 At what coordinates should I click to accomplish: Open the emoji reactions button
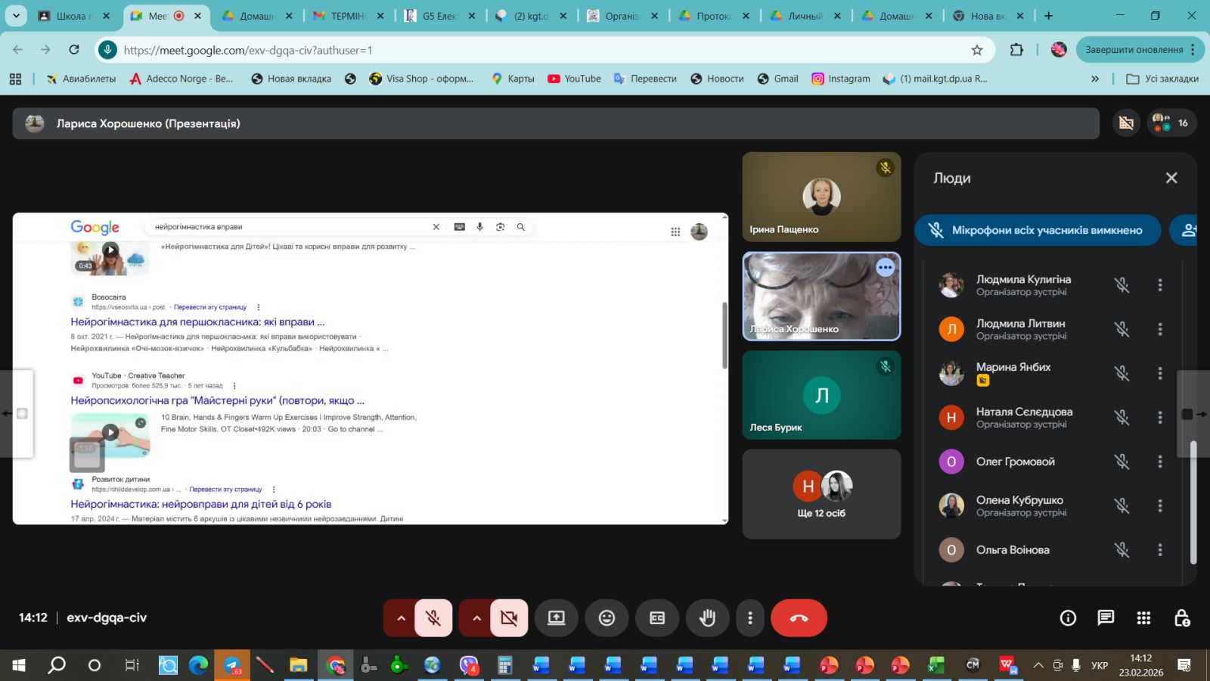(x=607, y=618)
